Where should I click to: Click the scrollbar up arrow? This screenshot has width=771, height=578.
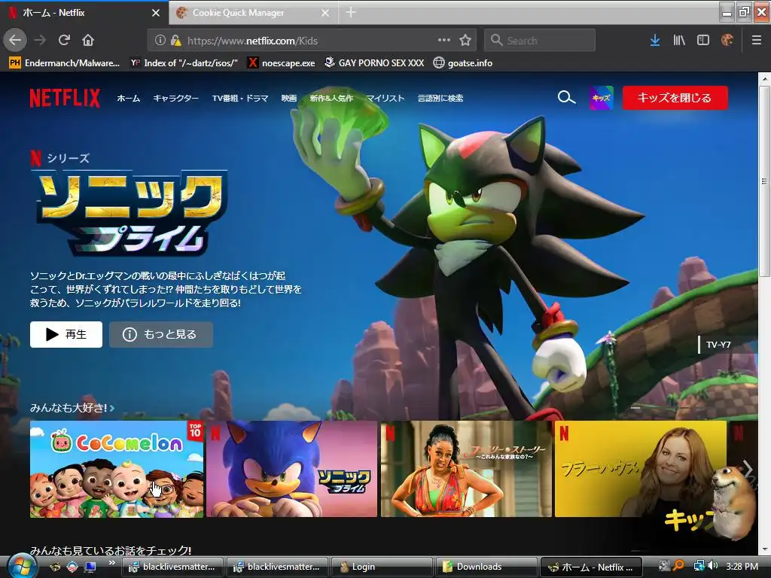764,78
